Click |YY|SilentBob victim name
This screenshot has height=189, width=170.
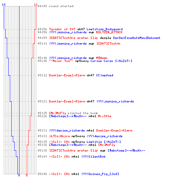point(93,156)
